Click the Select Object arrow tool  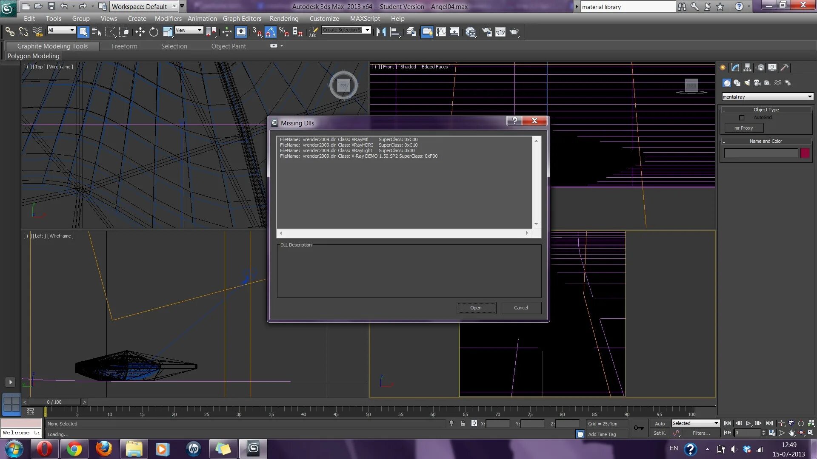coord(83,31)
